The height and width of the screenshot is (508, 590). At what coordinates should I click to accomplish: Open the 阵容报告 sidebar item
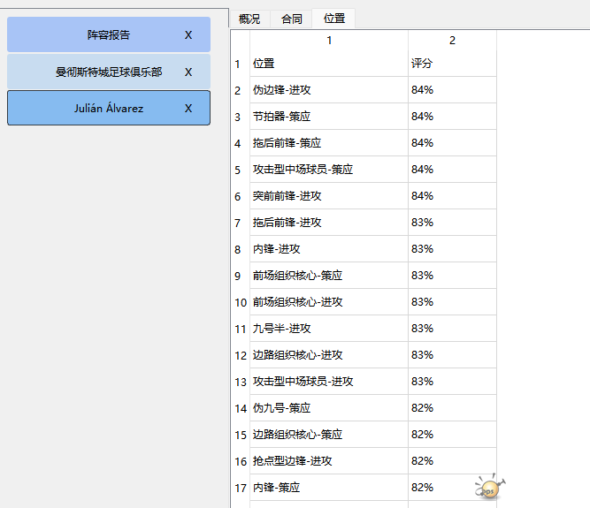coord(108,35)
